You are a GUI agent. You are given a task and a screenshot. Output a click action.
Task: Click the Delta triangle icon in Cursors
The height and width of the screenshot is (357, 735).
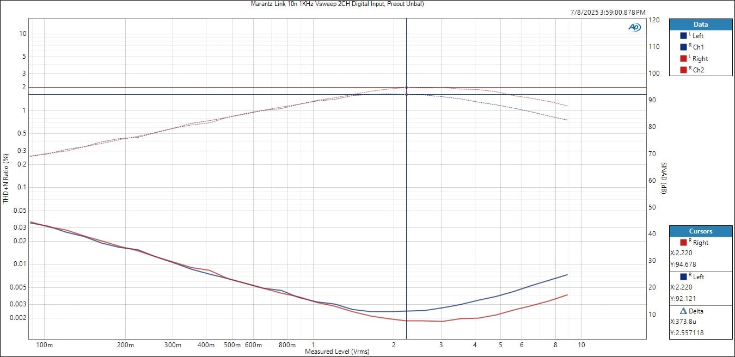point(684,311)
